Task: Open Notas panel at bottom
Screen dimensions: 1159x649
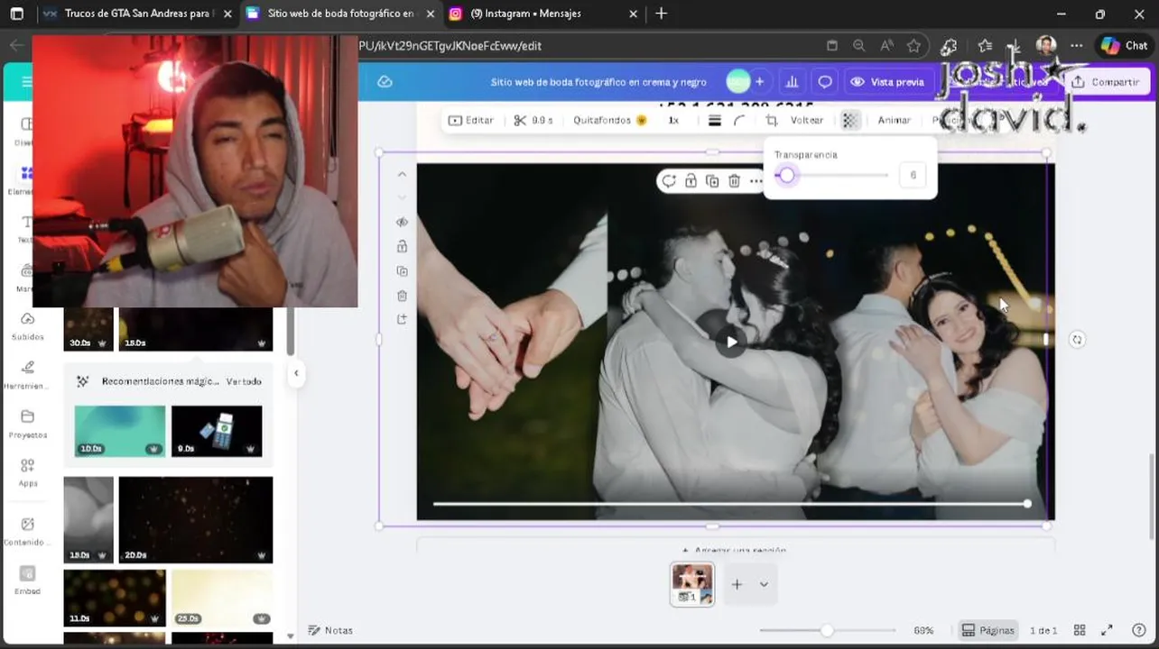Action: (330, 630)
